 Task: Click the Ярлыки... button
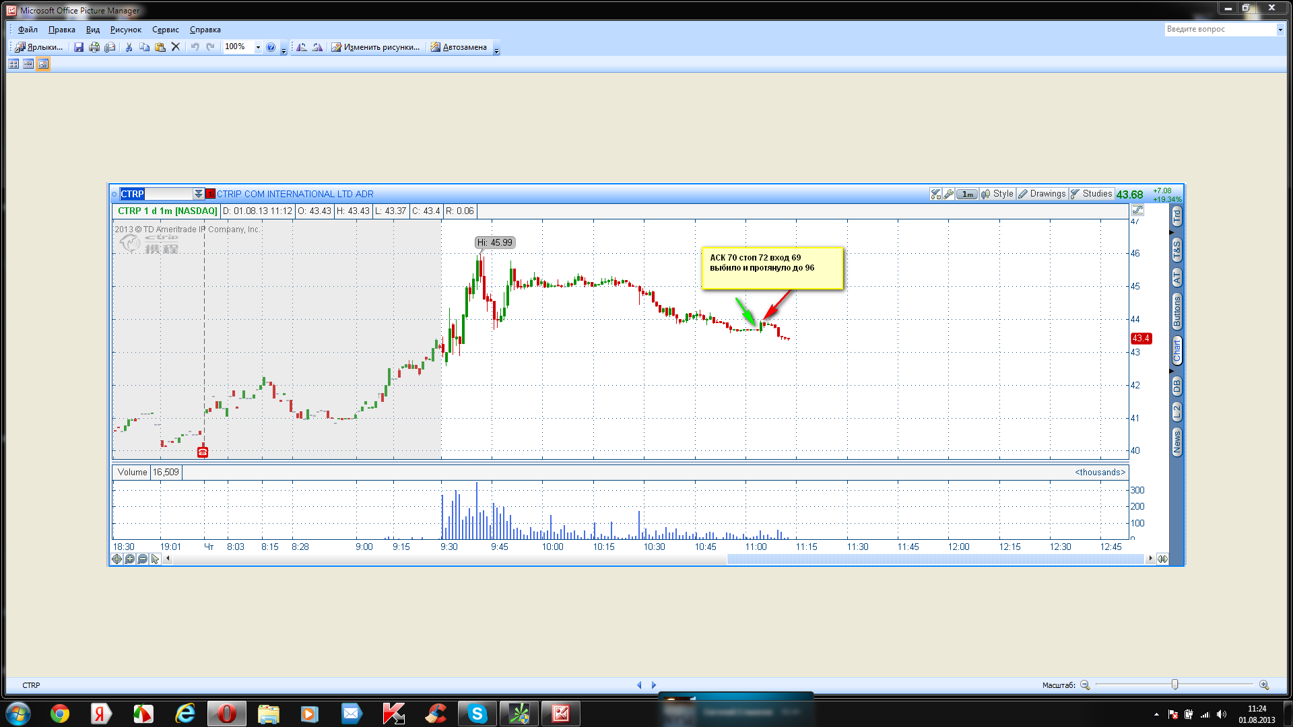(x=40, y=47)
